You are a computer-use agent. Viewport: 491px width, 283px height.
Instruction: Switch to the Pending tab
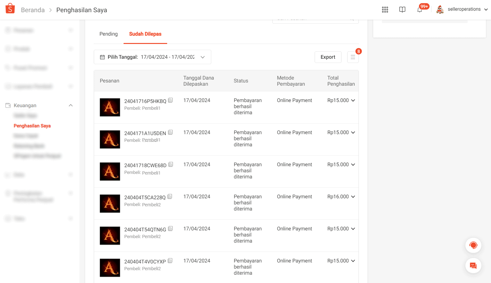(x=108, y=34)
